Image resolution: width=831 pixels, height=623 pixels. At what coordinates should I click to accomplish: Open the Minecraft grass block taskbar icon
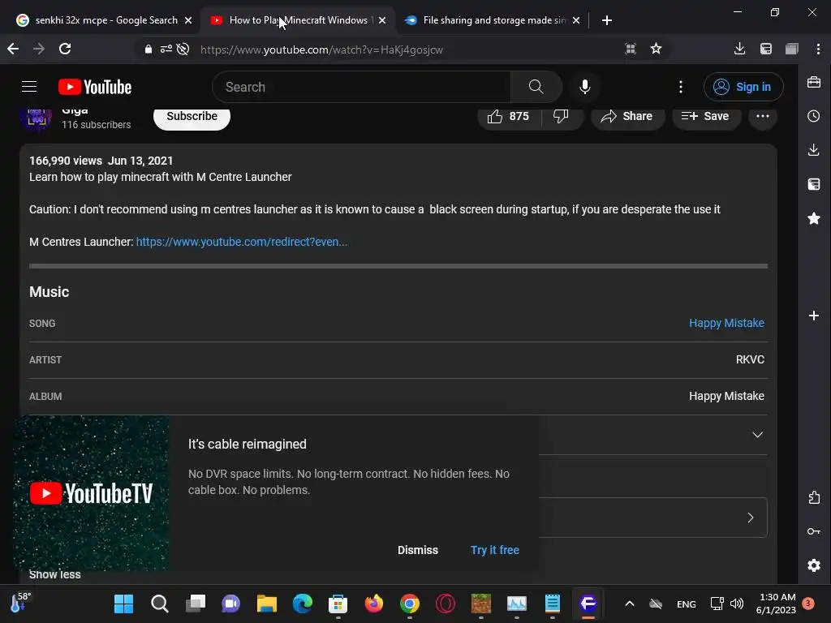click(480, 604)
